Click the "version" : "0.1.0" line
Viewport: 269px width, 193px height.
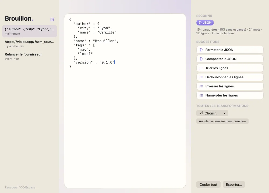click(94, 62)
